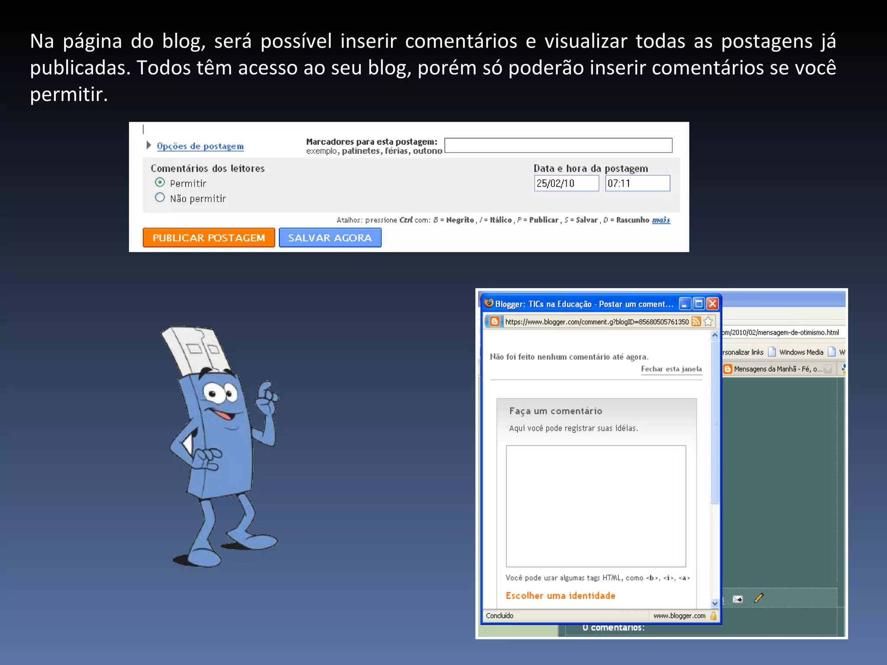Click the Fechar esta janela link
Viewport: 887px width, 665px height.
[x=671, y=369]
